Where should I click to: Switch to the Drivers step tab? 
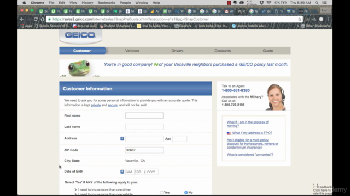point(177,51)
